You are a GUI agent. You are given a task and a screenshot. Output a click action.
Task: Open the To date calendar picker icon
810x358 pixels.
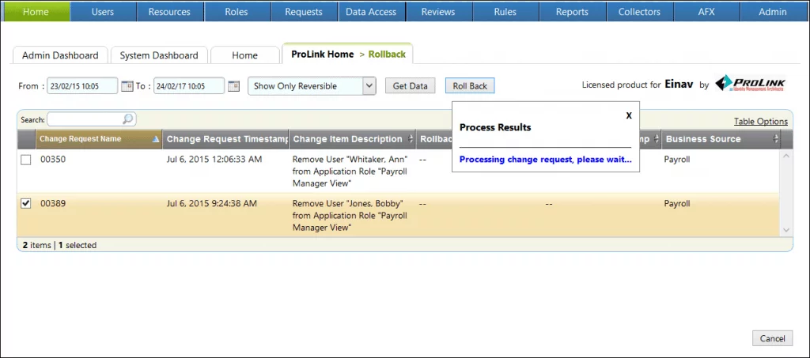click(x=233, y=86)
